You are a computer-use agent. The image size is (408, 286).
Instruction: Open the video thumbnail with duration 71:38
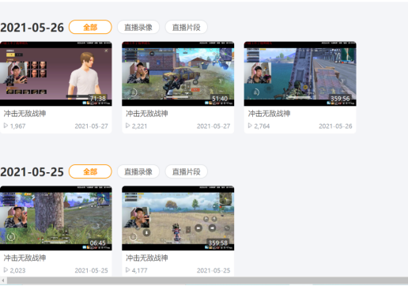click(x=56, y=73)
